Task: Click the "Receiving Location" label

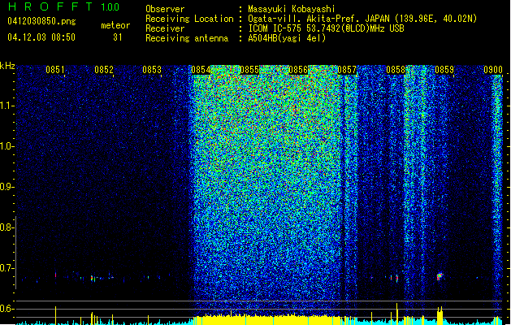Action: 189,19
